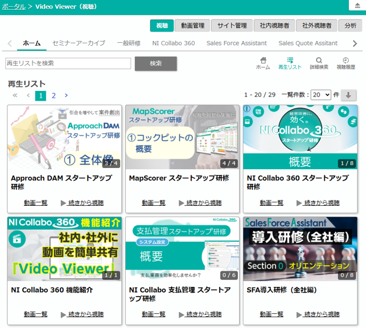The width and height of the screenshot is (366, 328).
Task: Click title SFA導入研修 (全社編)
Action: [282, 290]
